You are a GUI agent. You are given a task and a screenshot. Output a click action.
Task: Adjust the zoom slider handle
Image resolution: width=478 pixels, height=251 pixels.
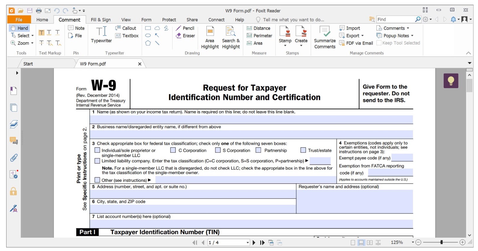[441, 242]
